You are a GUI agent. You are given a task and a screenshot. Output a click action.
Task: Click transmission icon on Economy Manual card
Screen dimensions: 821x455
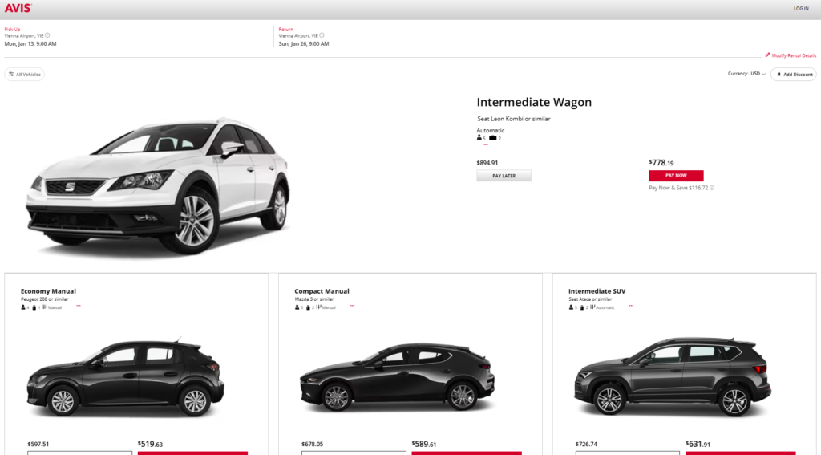pos(45,307)
